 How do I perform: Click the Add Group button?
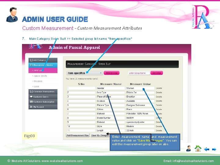[x=156, y=73]
